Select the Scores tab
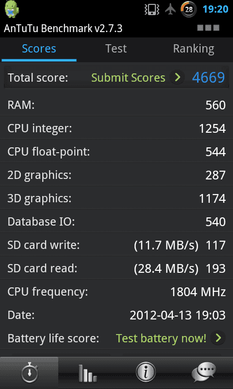 point(39,49)
